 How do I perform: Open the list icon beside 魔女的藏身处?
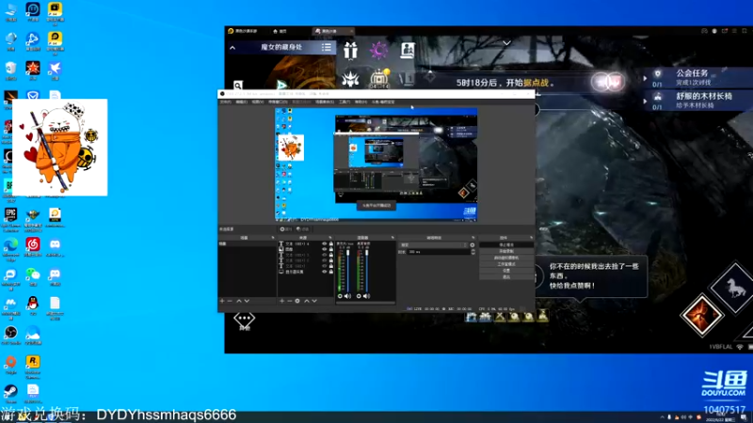327,47
